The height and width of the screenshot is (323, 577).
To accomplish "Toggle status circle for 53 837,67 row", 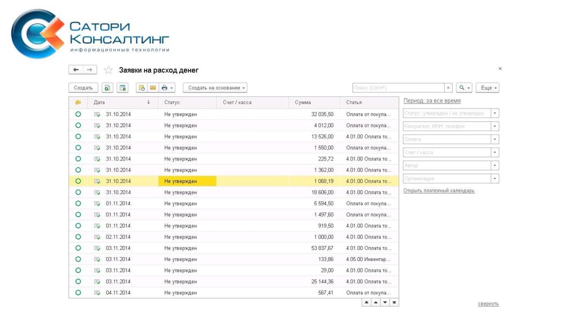I will [x=78, y=248].
